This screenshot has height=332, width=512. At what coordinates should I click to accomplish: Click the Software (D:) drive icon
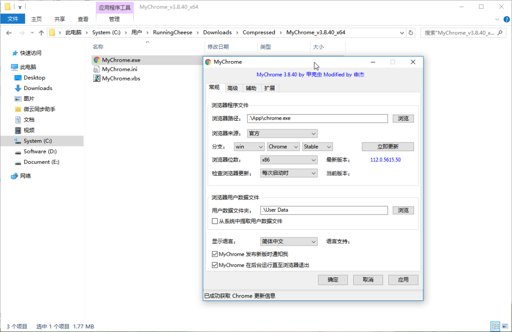point(18,152)
